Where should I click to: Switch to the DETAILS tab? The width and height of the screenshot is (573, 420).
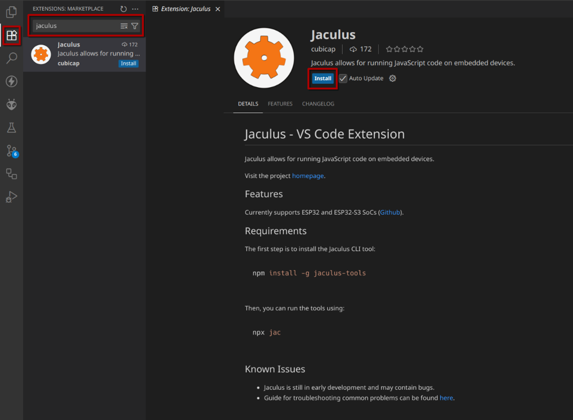click(x=248, y=104)
